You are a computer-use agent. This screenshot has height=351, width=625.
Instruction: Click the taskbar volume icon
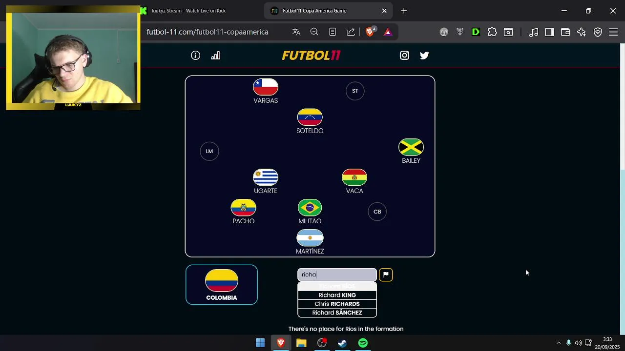coord(578,343)
